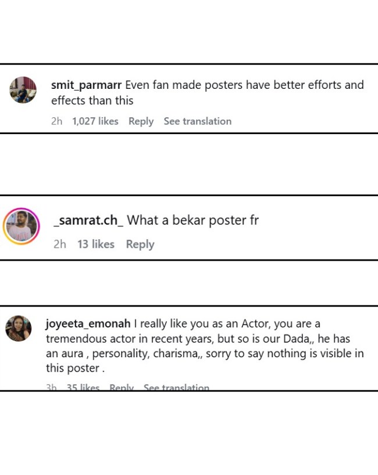Click the _samrat.ch_ username

point(88,220)
